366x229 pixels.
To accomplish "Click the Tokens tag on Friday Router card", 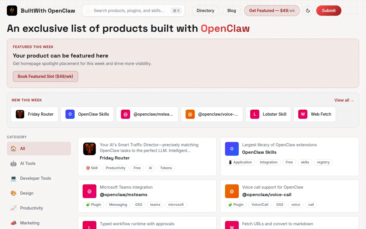I will pyautogui.click(x=166, y=168).
